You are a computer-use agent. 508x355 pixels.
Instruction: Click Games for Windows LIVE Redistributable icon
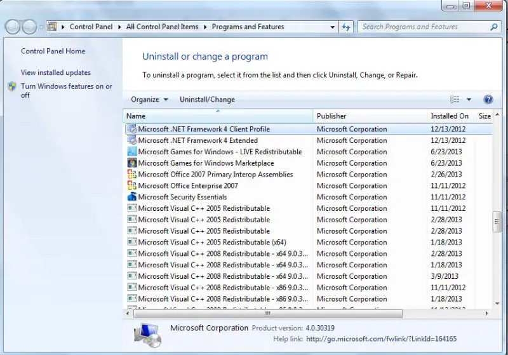click(132, 152)
